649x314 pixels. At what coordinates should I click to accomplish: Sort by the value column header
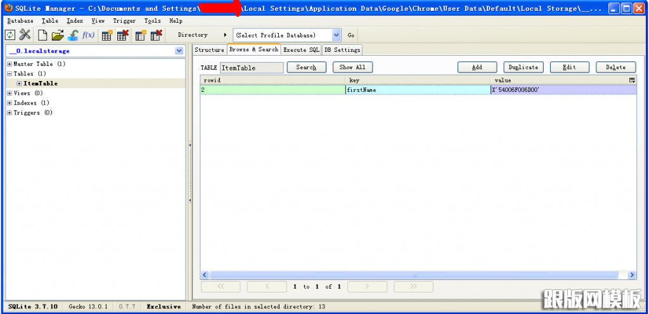[x=560, y=80]
